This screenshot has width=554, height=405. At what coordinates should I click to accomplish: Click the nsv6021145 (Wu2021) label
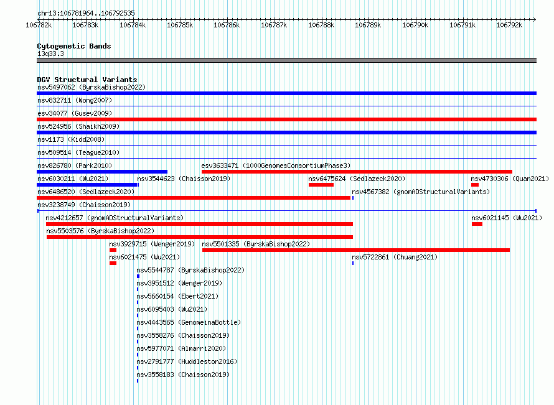pyautogui.click(x=507, y=218)
